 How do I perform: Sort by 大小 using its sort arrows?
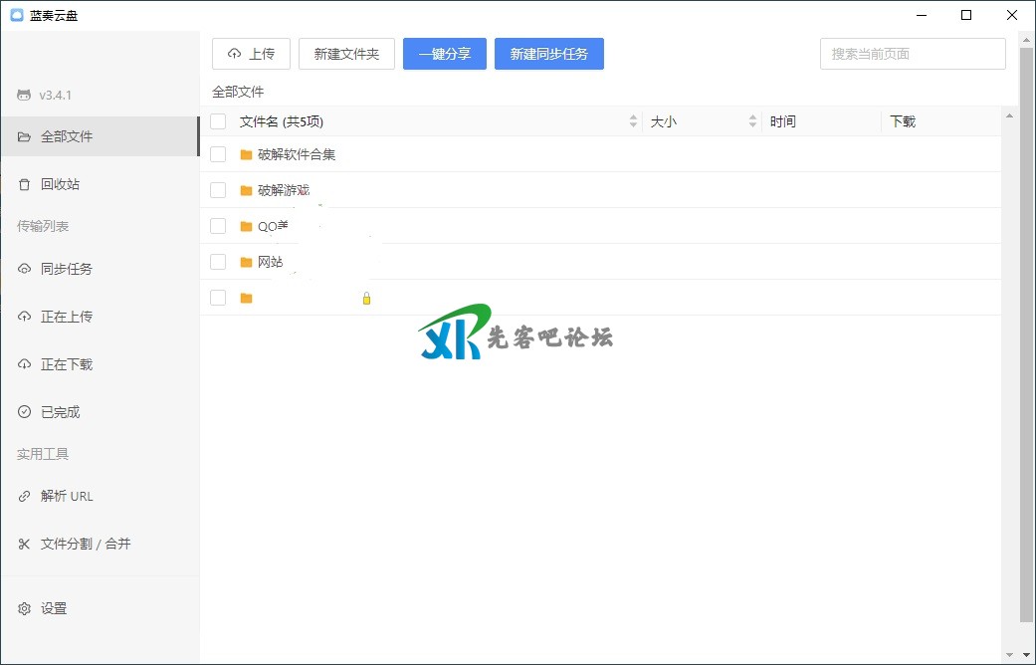(752, 121)
